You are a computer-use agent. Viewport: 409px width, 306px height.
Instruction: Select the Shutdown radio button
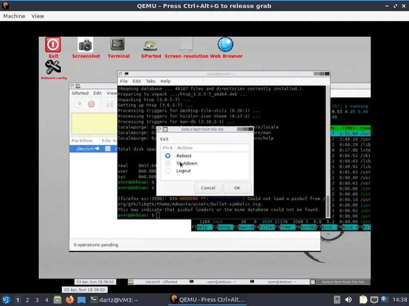168,163
